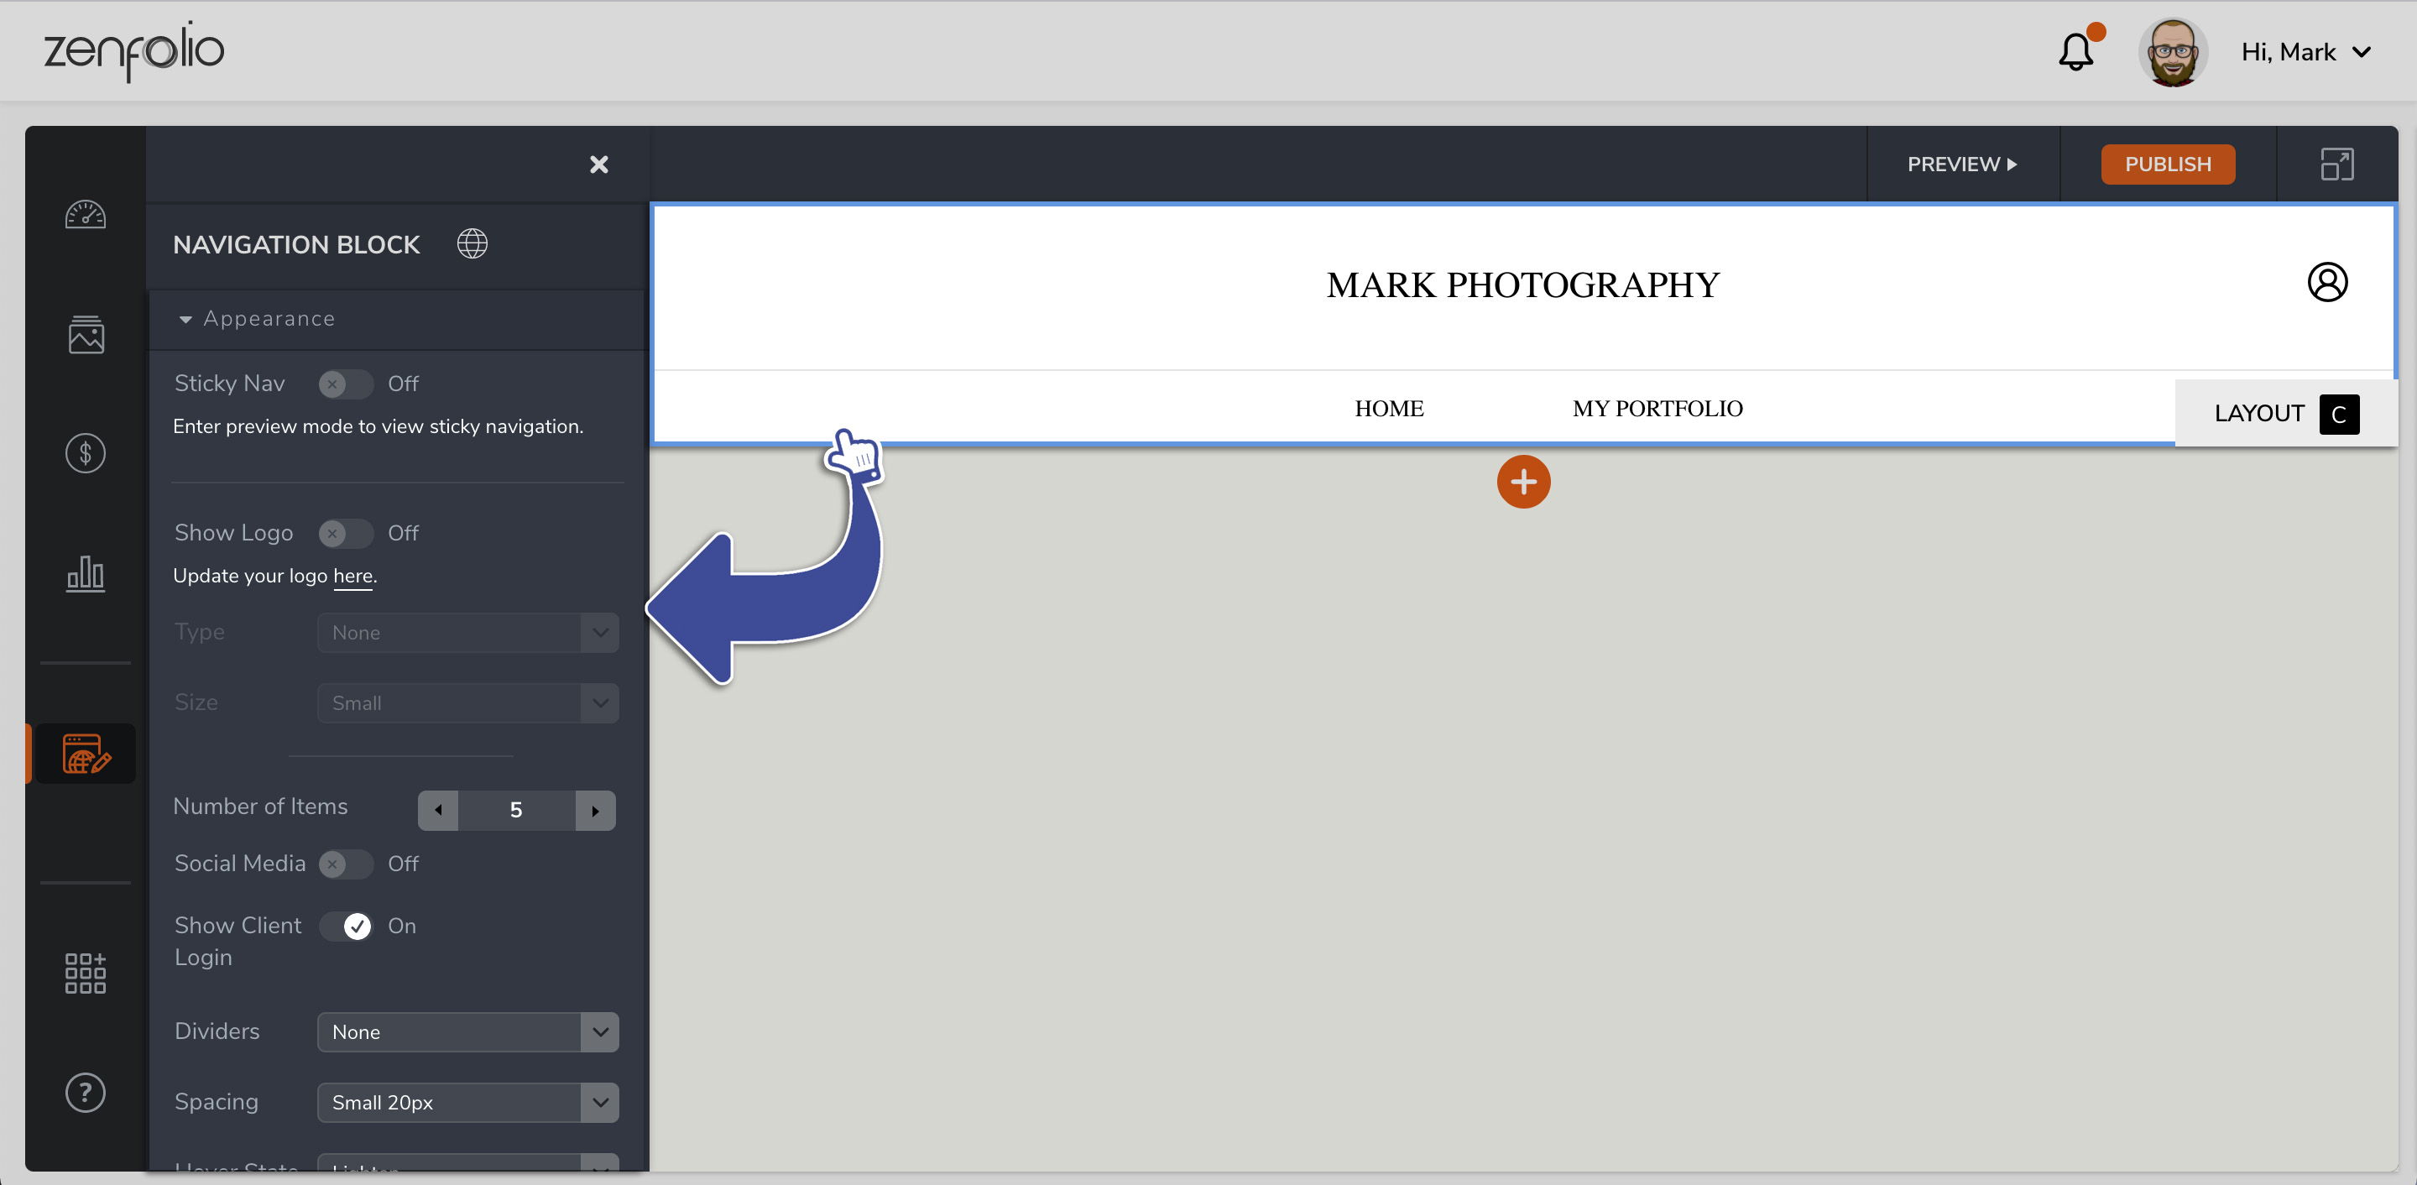Viewport: 2417px width, 1185px height.
Task: Toggle the Show Logo switch
Action: [x=345, y=533]
